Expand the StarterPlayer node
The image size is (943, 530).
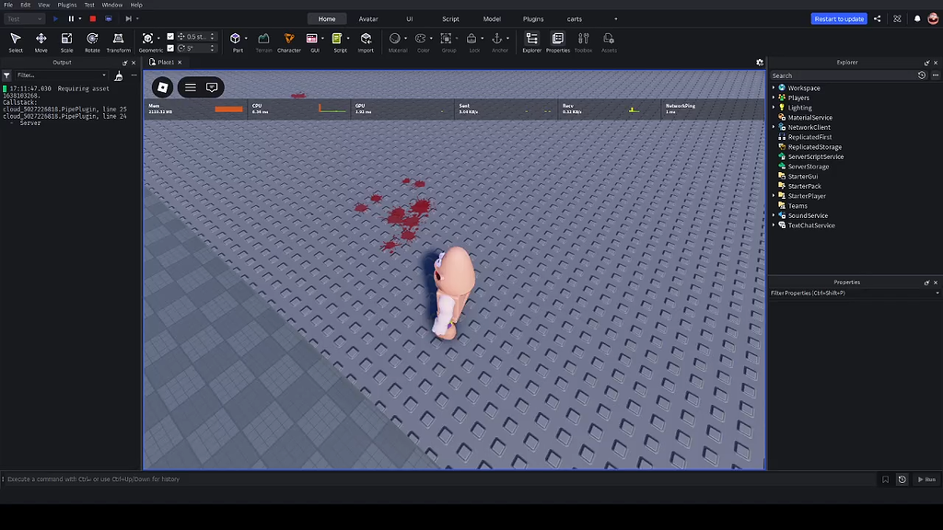click(774, 196)
